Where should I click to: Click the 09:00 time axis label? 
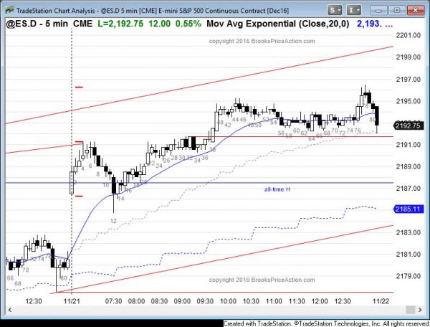pos(182,301)
